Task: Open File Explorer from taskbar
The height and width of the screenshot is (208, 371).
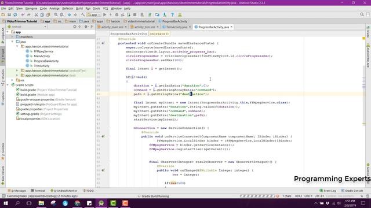Action: pos(41,203)
